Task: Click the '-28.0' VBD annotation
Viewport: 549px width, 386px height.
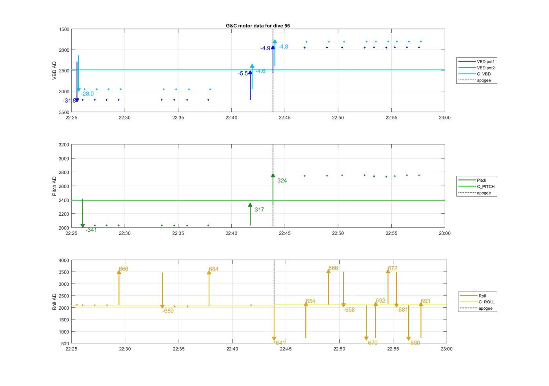Action: [x=87, y=94]
